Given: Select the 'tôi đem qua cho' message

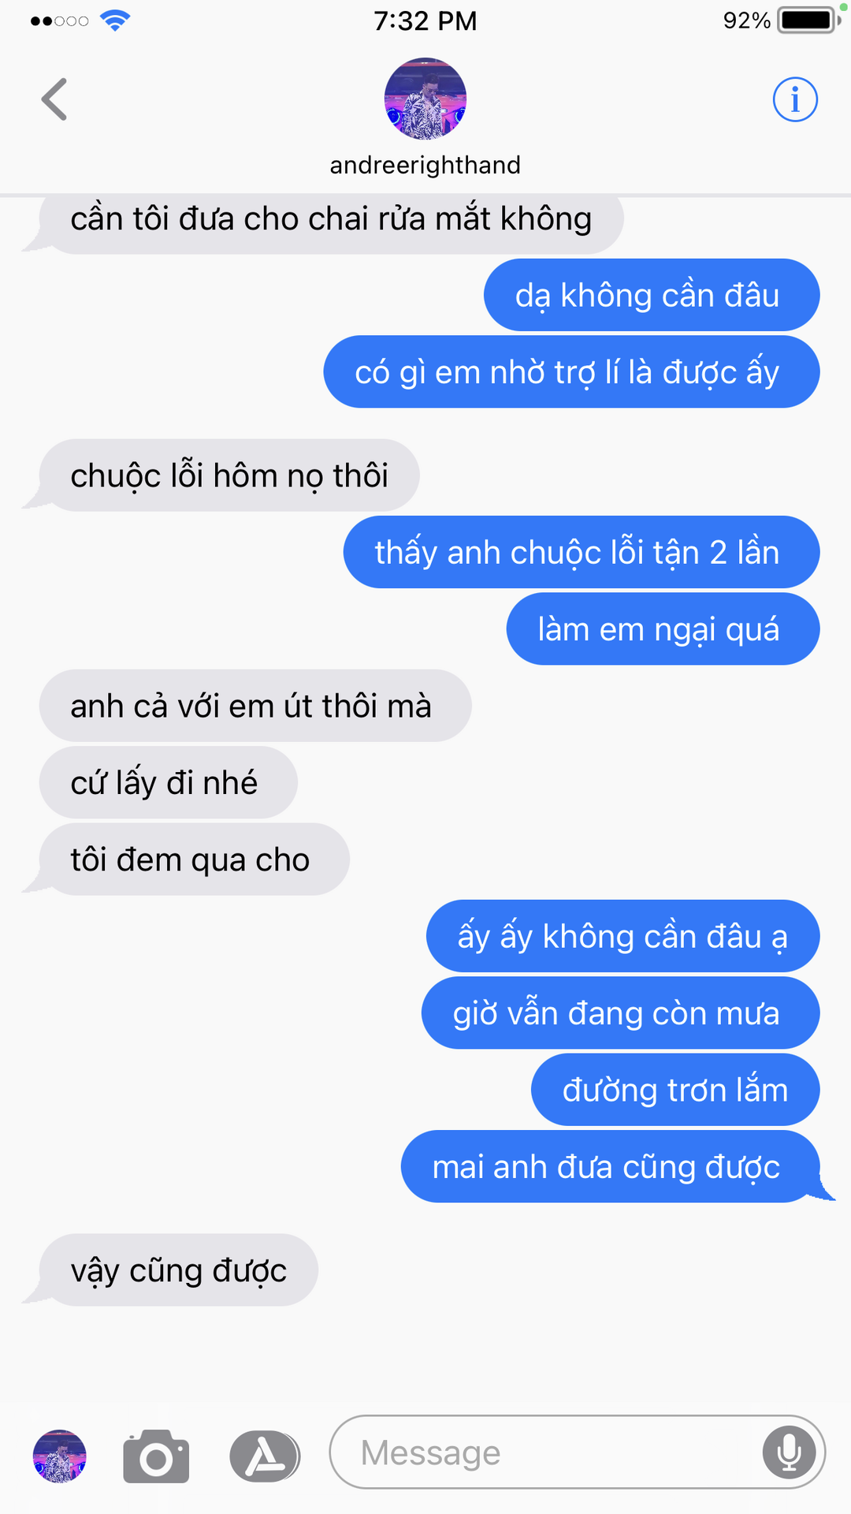Looking at the screenshot, I should pyautogui.click(x=194, y=859).
